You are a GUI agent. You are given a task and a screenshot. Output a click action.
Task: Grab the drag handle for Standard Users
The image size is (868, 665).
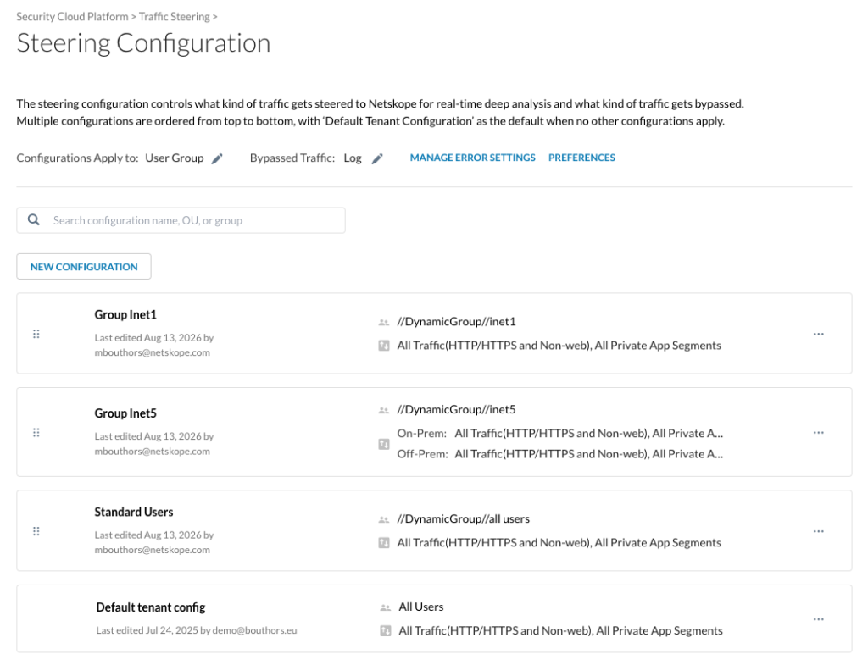(36, 531)
